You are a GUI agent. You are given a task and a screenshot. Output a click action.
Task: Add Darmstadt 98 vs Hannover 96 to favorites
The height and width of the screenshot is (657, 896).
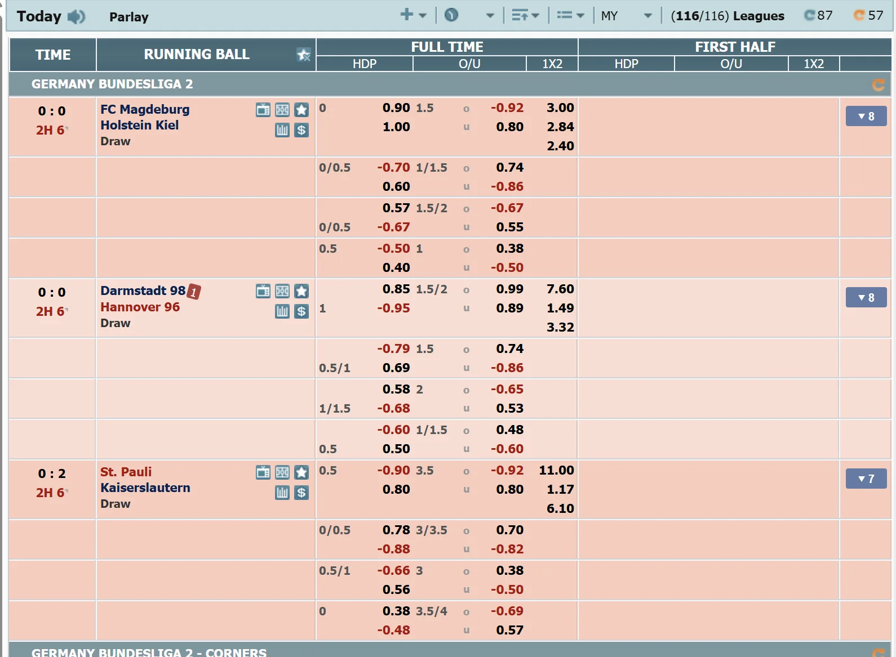pos(301,291)
